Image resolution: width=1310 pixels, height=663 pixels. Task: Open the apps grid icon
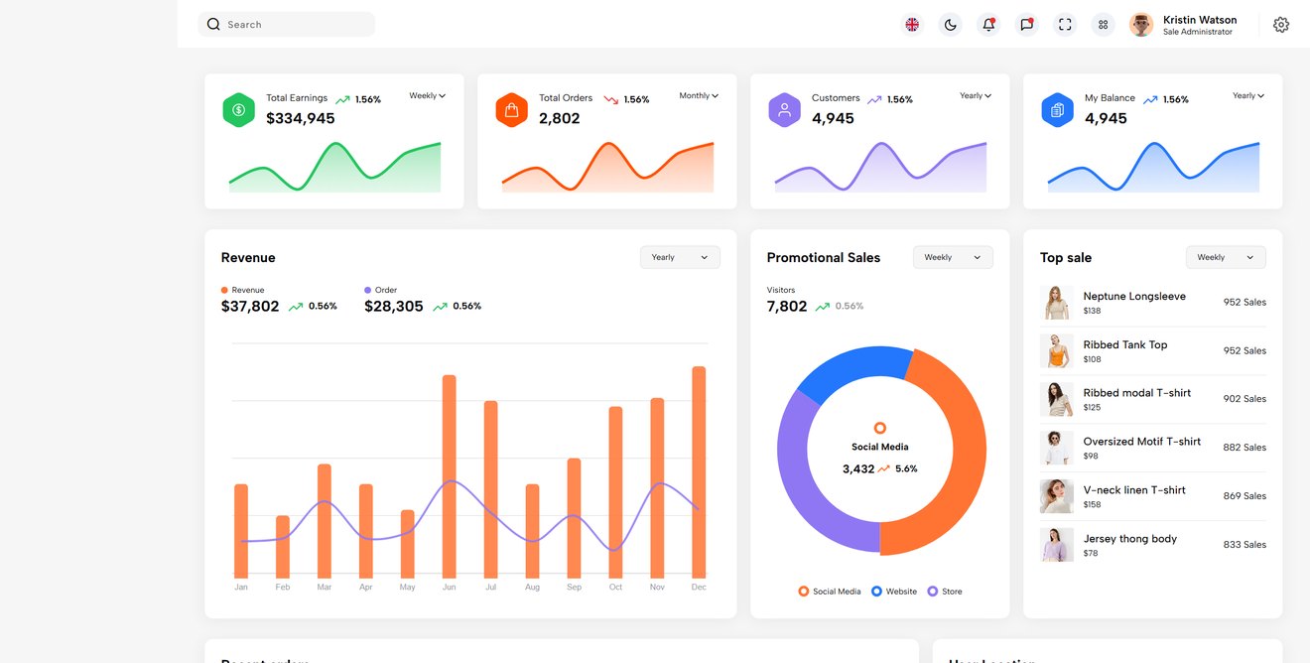1103,25
